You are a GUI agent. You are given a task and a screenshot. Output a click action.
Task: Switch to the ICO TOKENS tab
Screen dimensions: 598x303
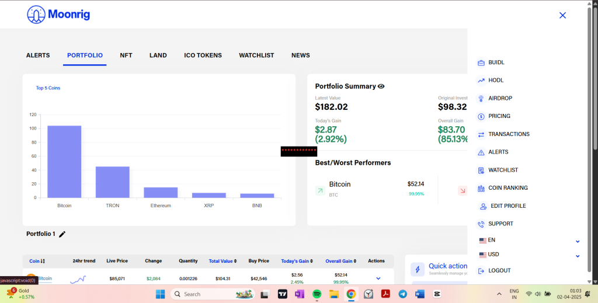pyautogui.click(x=203, y=55)
